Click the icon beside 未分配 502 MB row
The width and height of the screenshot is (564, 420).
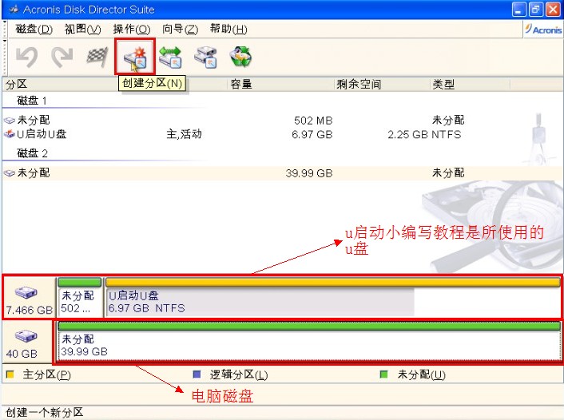tap(9, 121)
